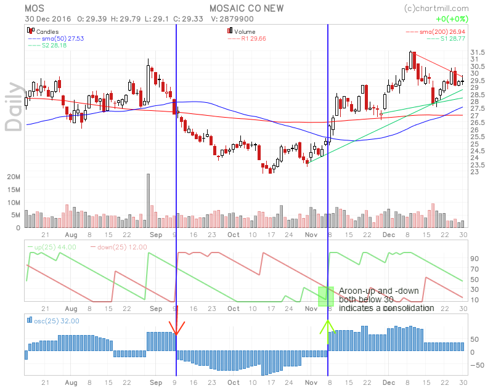Click the 90 Aroon axis label

(x=475, y=259)
